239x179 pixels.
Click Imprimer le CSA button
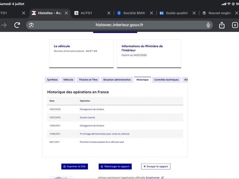[x=74, y=166]
